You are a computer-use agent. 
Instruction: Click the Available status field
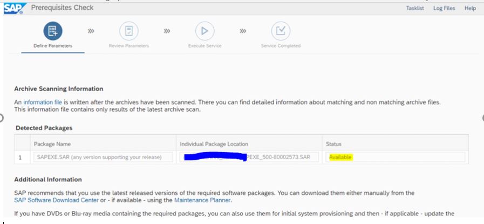point(395,157)
